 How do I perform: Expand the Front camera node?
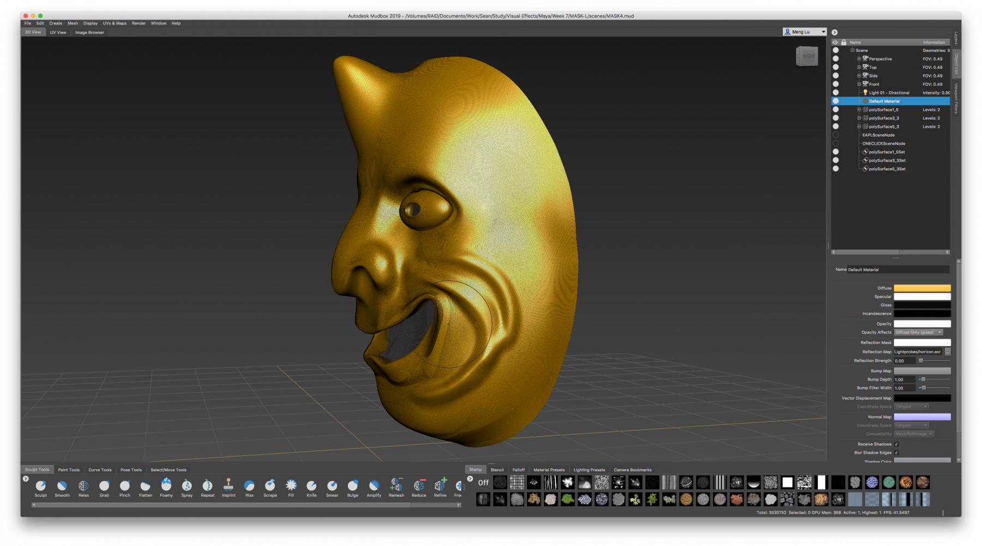[x=859, y=84]
